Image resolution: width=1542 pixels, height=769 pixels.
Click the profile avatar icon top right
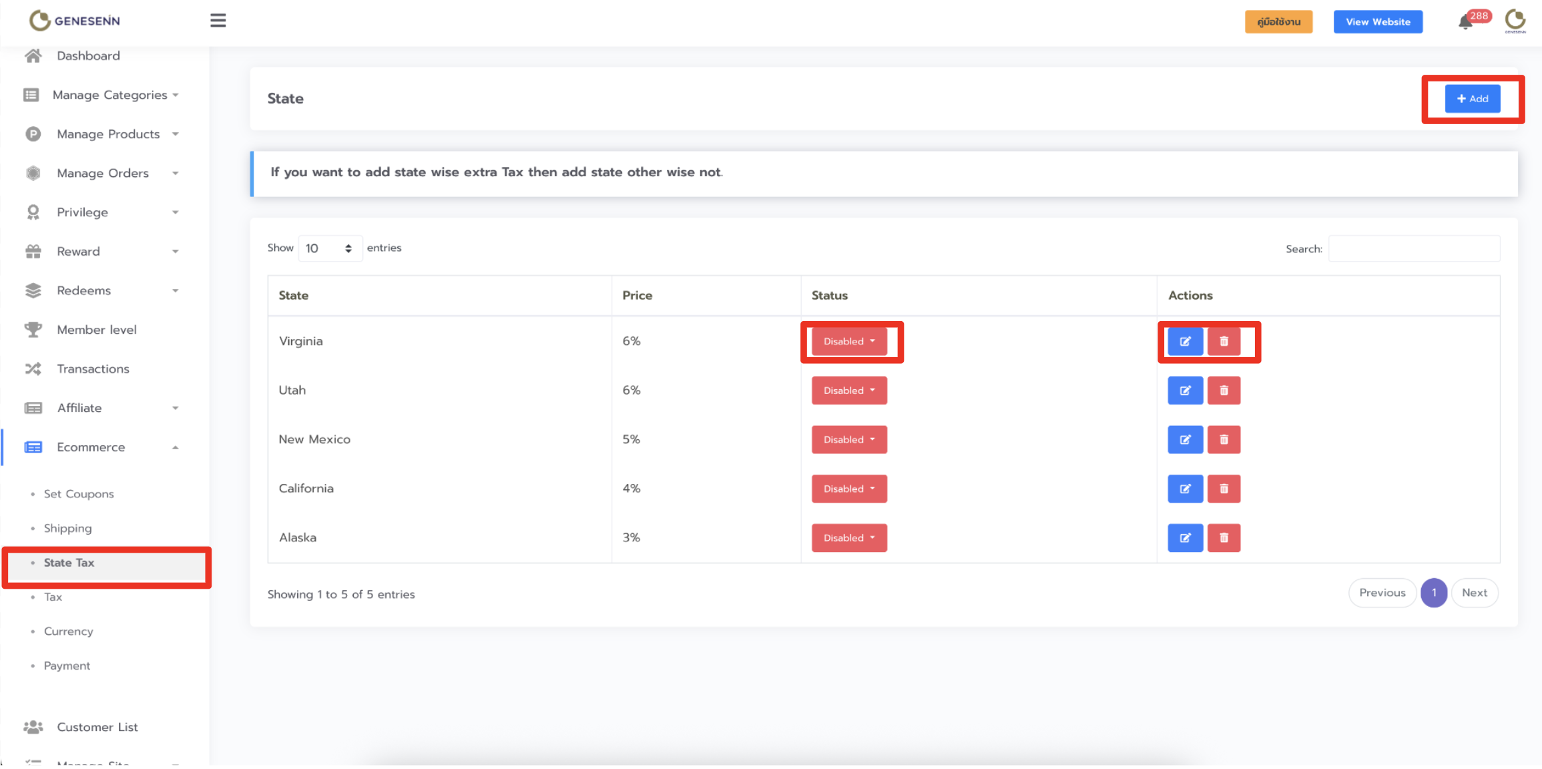pyautogui.click(x=1515, y=21)
